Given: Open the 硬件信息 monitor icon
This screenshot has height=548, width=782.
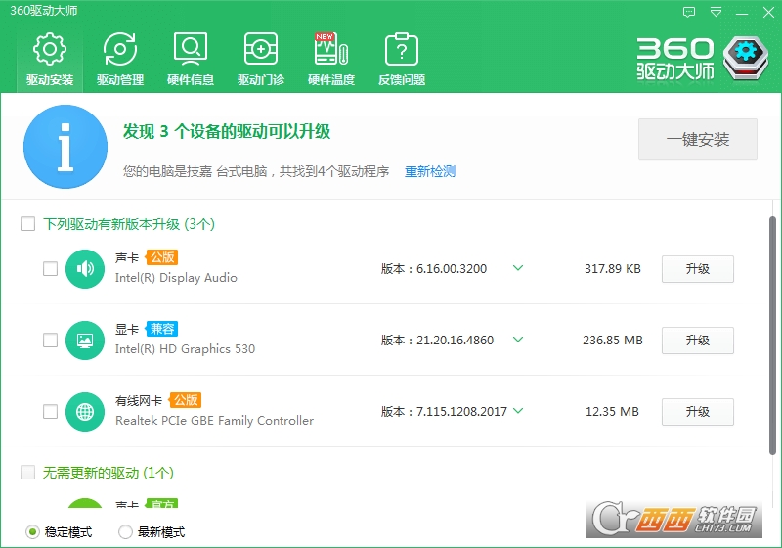Looking at the screenshot, I should pos(191,49).
